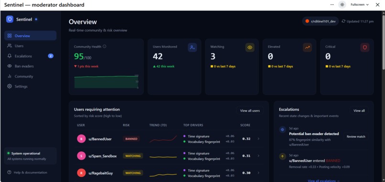Click the 95/100 Community Health value
This screenshot has width=385, height=182.
(83, 57)
